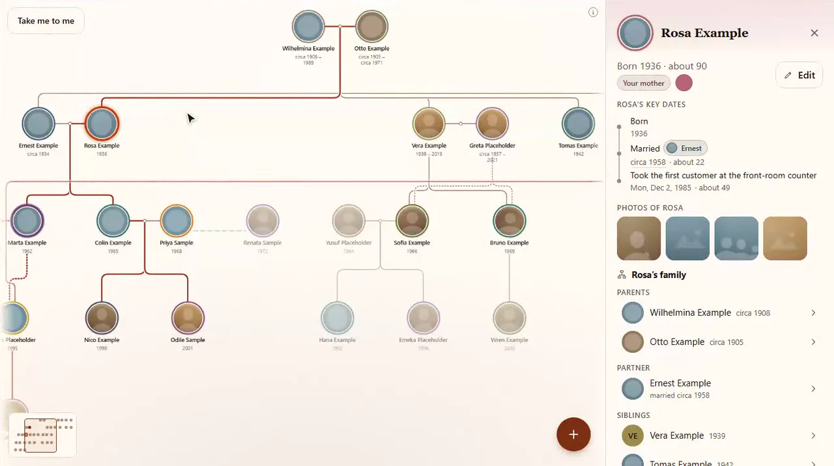Expand the Wilhelmina Example parent row chevron
834x466 pixels.
pyautogui.click(x=813, y=313)
